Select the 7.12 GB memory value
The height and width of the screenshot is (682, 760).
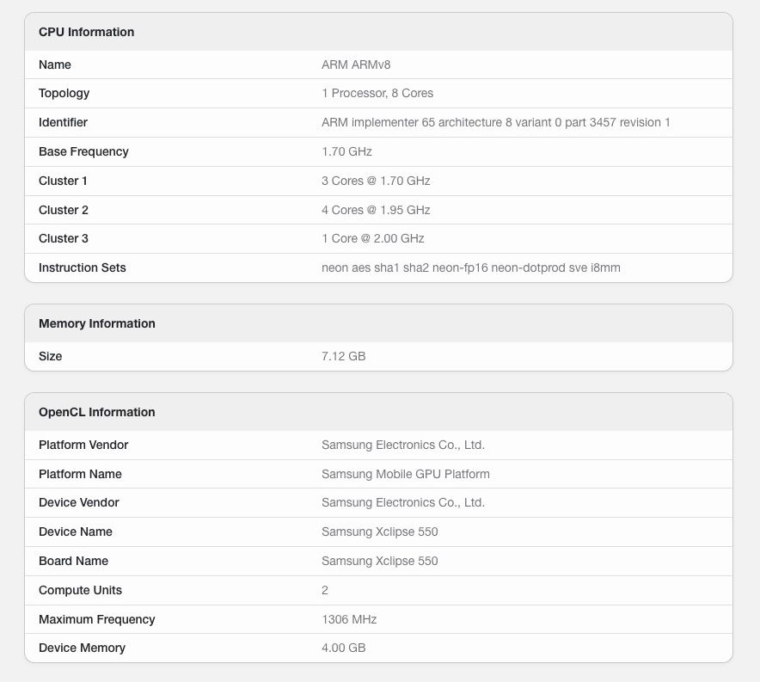(343, 356)
